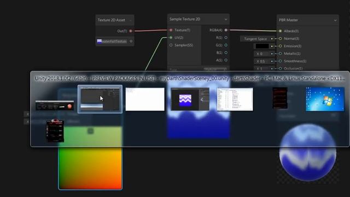Click the Tangent Space label

pyautogui.click(x=255, y=39)
